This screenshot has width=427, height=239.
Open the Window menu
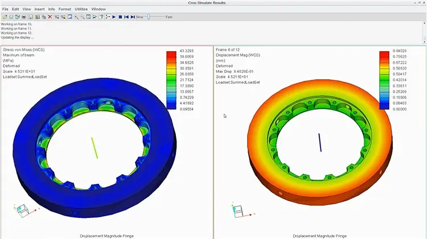98,9
